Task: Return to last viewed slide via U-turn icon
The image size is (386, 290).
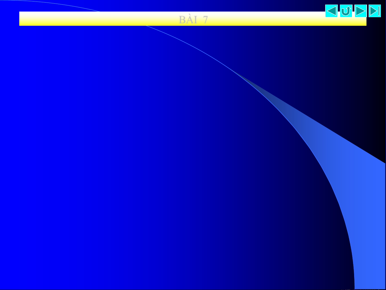Action: pyautogui.click(x=346, y=11)
